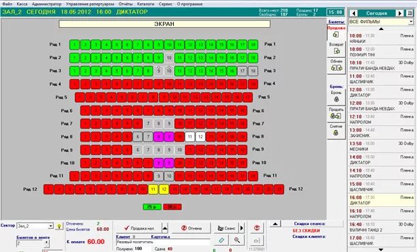
Task: Click the Продать reserved tickets button
Action: pos(336,114)
